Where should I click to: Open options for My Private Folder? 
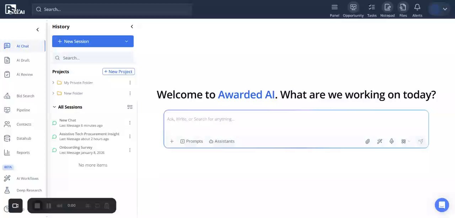[130, 82]
